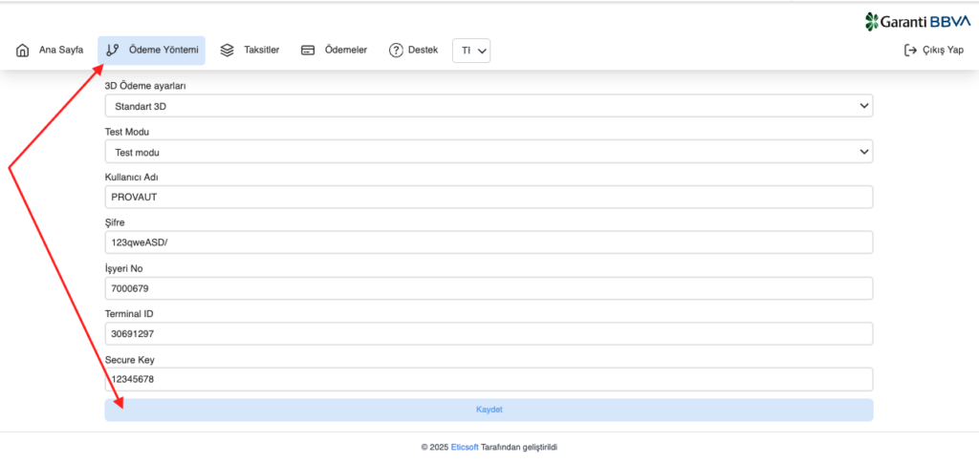This screenshot has height=463, width=979.
Task: Click the Garanti BBVA logo
Action: 918,21
